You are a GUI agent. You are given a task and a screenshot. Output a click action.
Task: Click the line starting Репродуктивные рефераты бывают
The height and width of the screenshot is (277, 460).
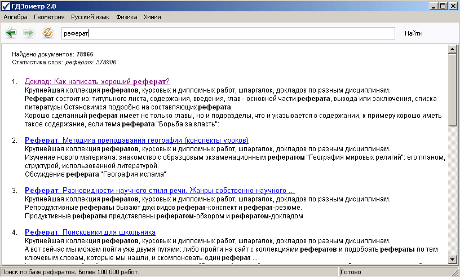click(x=163, y=208)
